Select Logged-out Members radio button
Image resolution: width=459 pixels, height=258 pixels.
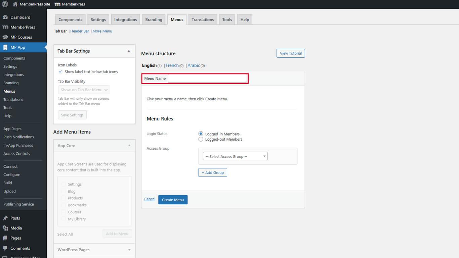tap(201, 139)
